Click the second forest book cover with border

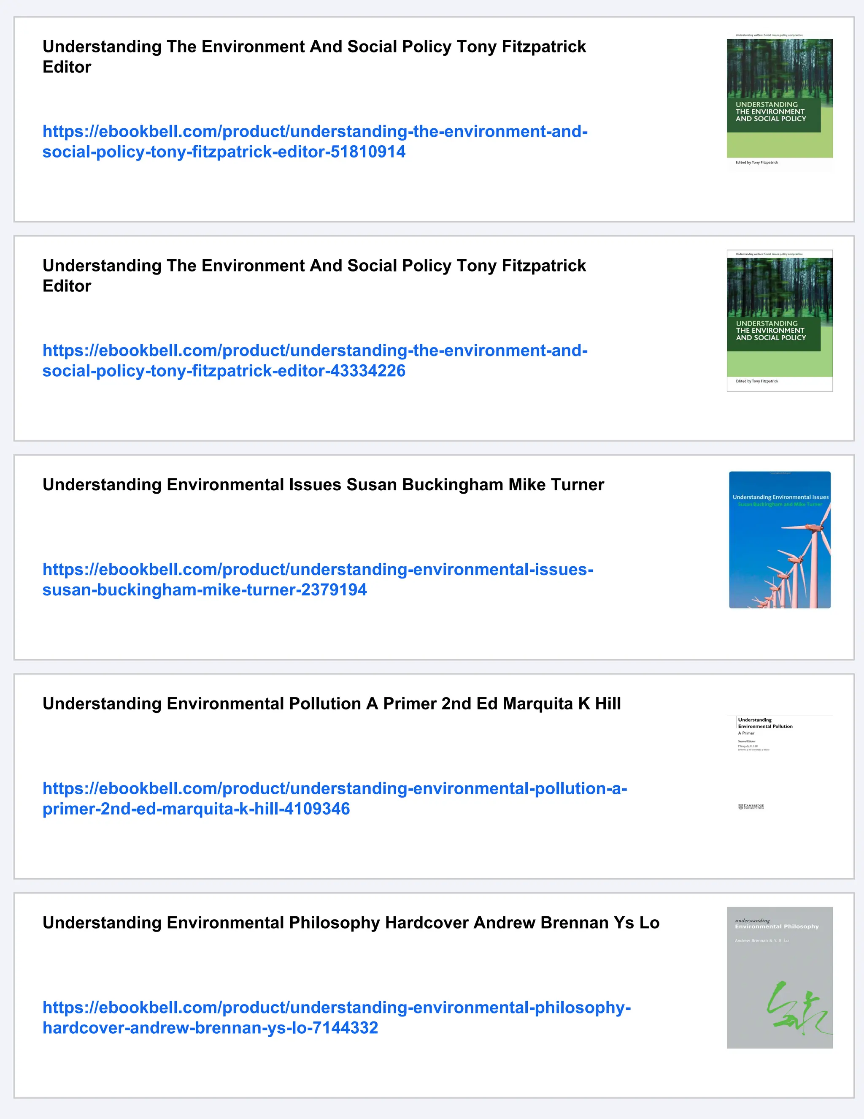(x=780, y=321)
